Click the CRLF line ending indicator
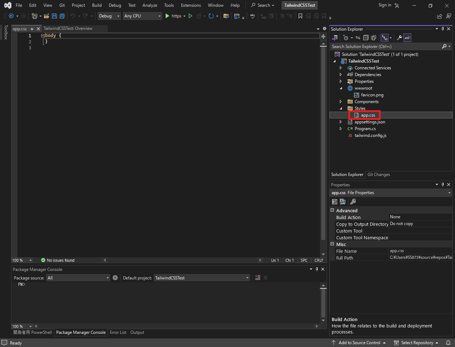 (319, 260)
